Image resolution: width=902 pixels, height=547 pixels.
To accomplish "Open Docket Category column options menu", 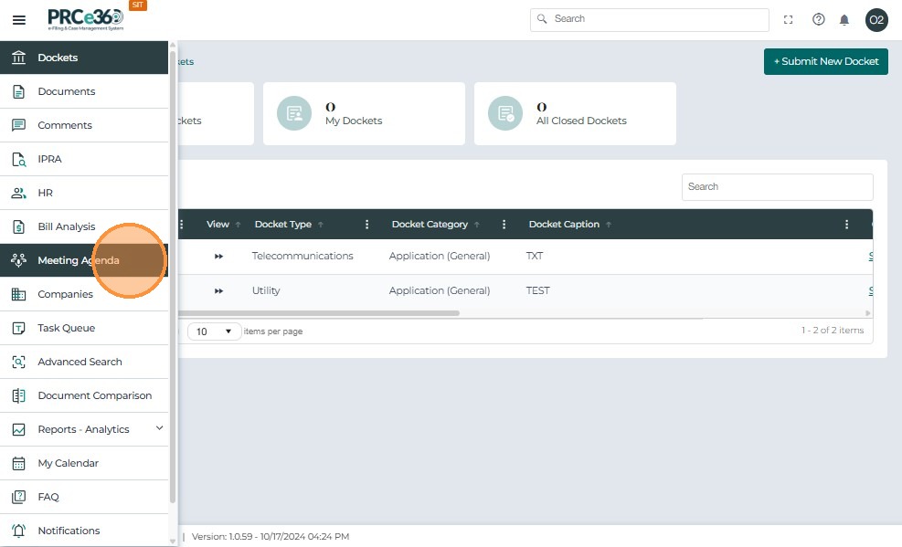I will [504, 225].
